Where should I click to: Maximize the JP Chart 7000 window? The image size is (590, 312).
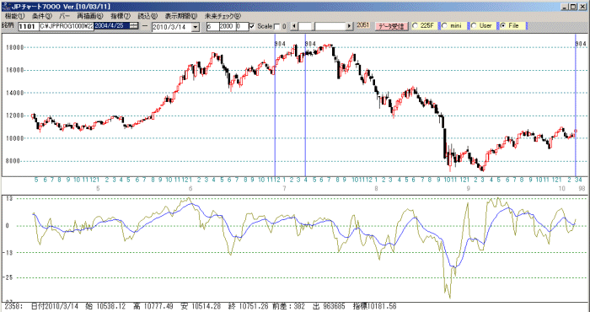click(572, 7)
